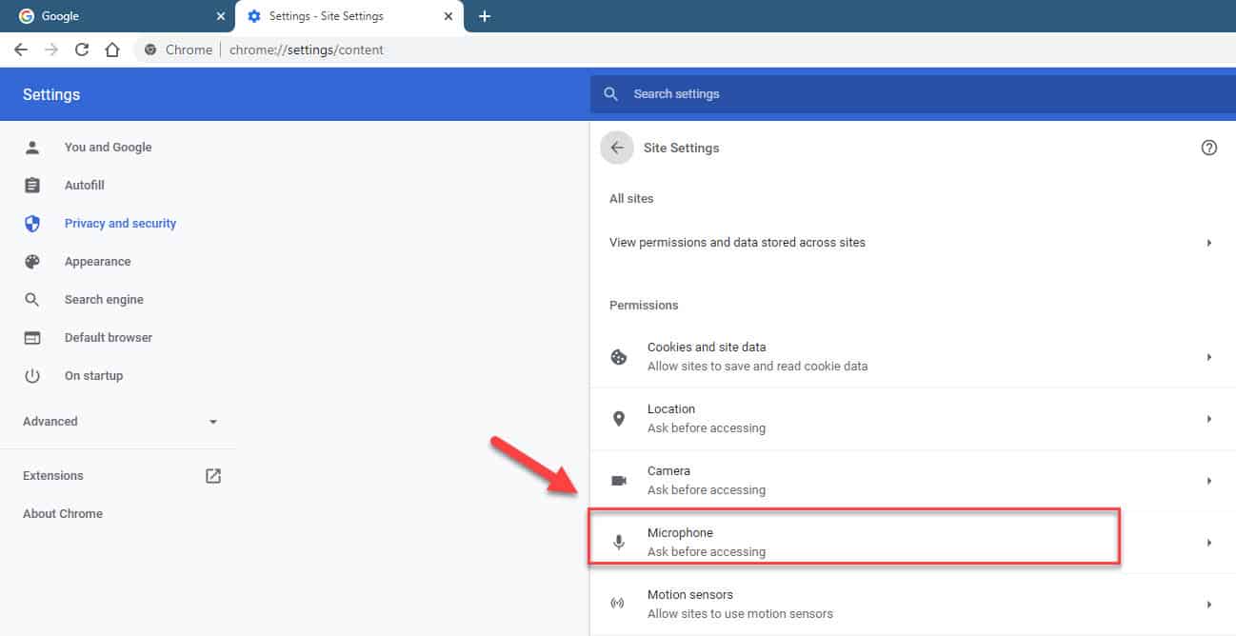Open Default browser settings

(108, 338)
